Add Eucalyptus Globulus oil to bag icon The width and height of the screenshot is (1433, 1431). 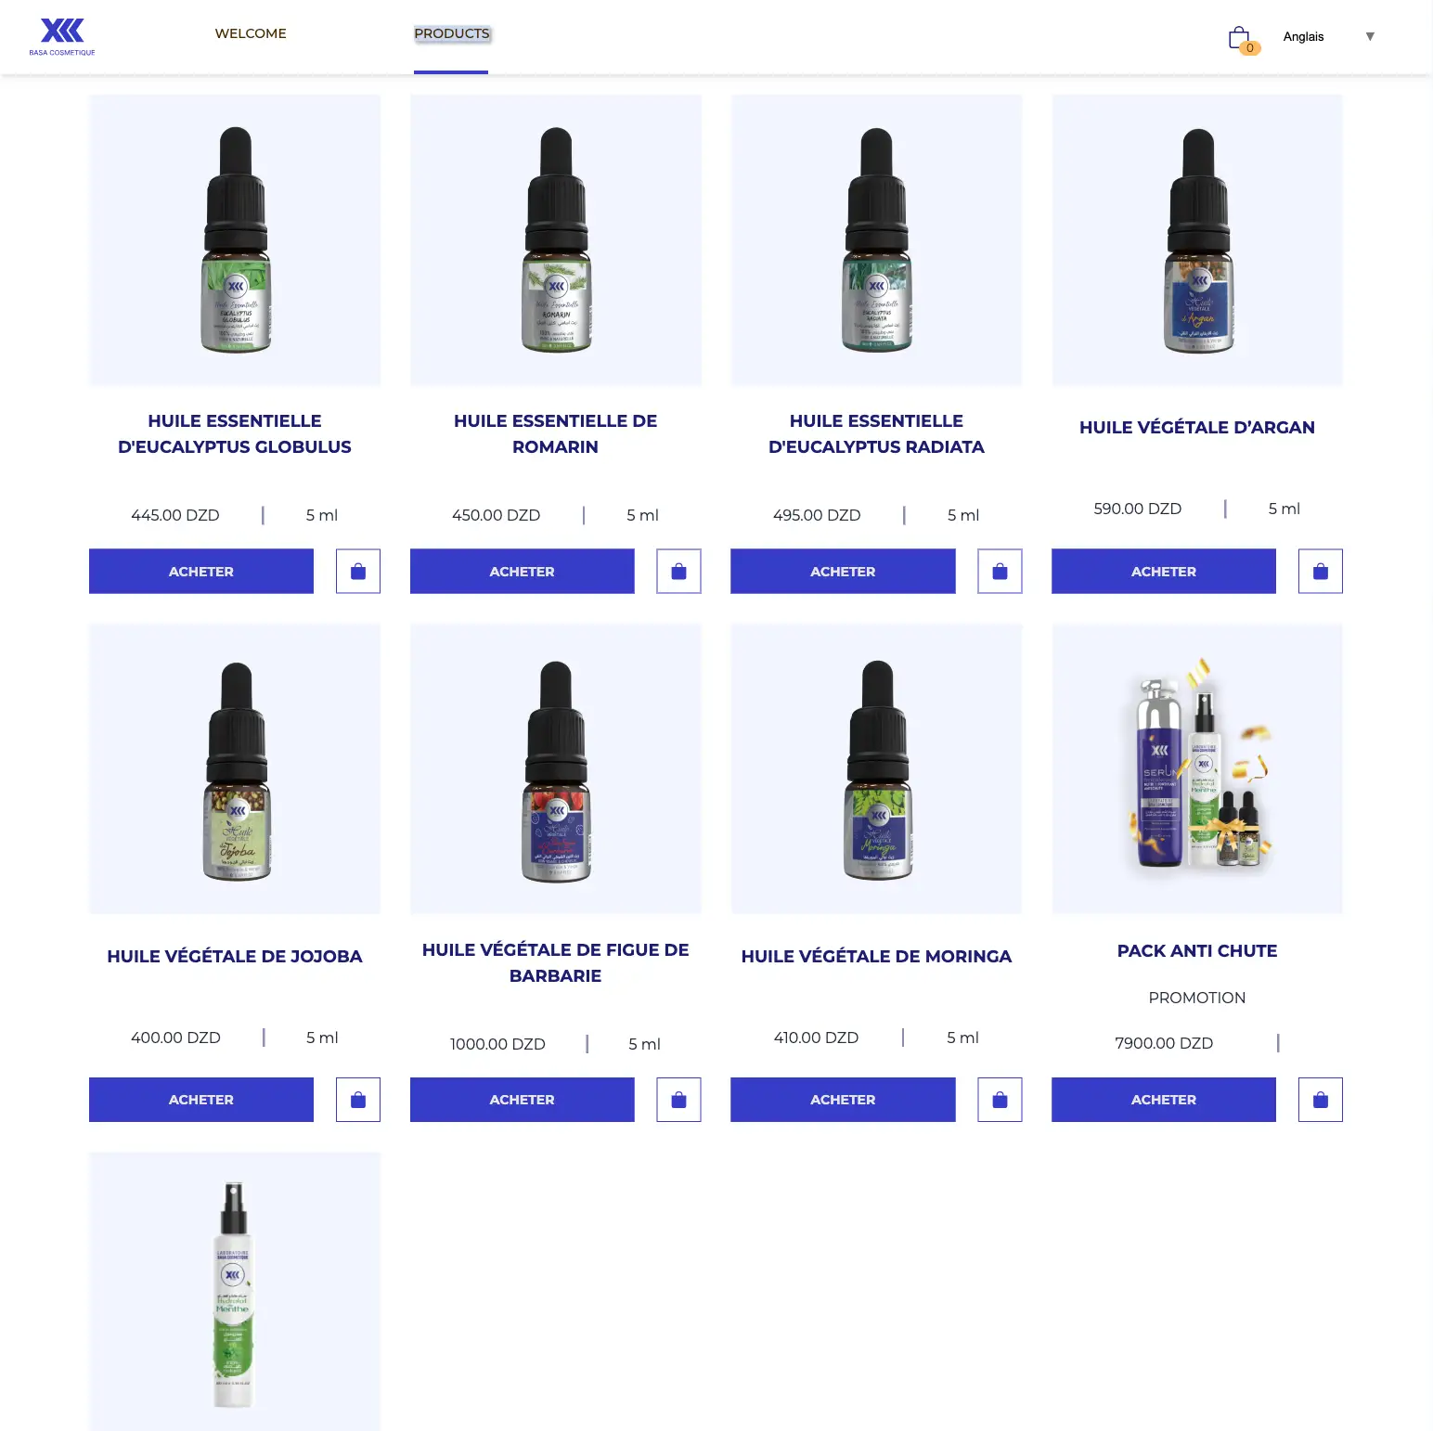click(358, 571)
